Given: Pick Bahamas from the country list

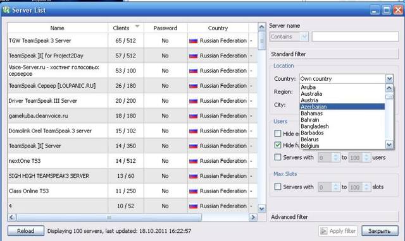Looking at the screenshot, I should click(342, 114).
